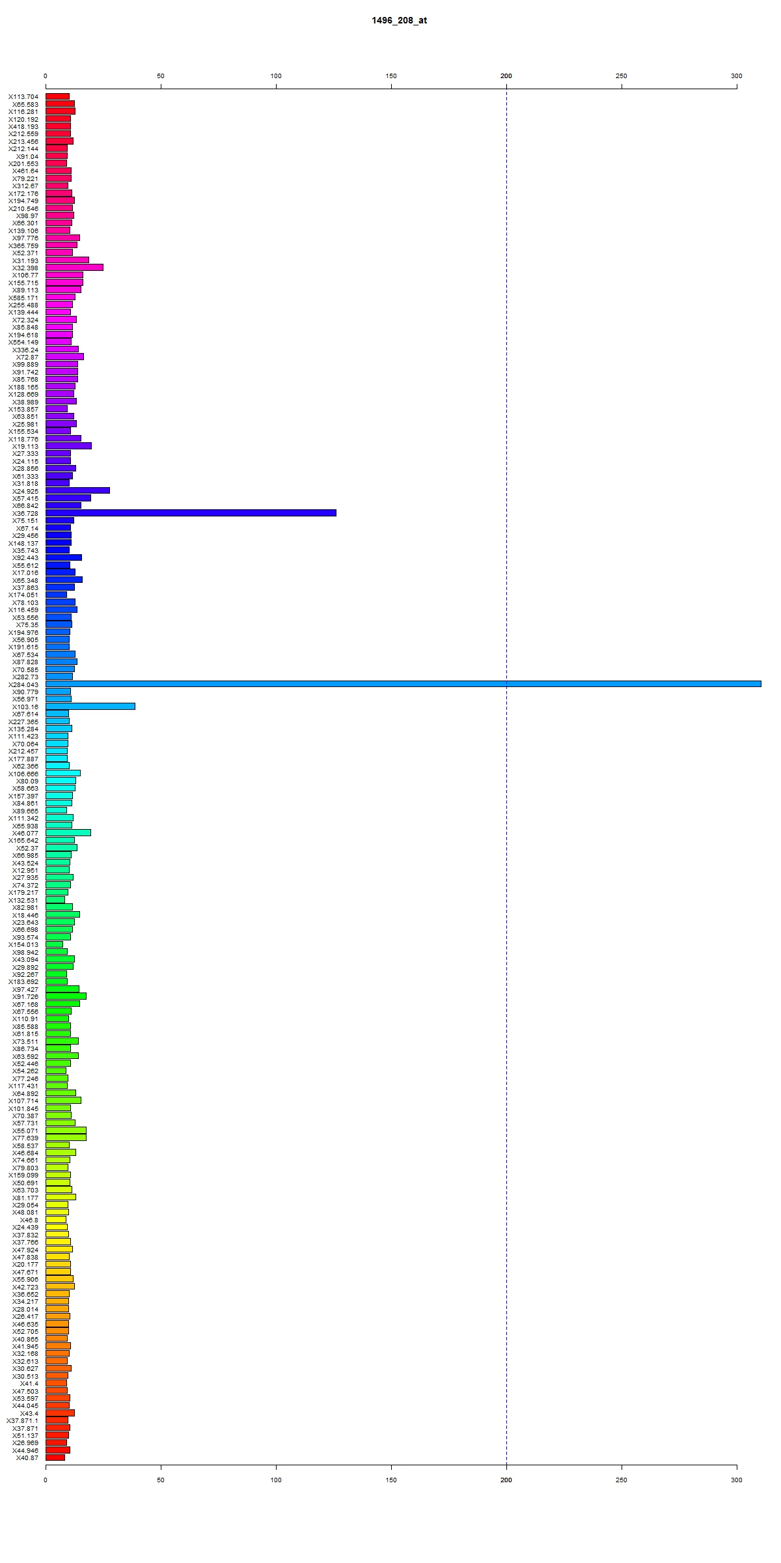This screenshot has height=1563, width=781.
Task: Select the label X41.4
Action: click(x=29, y=1383)
